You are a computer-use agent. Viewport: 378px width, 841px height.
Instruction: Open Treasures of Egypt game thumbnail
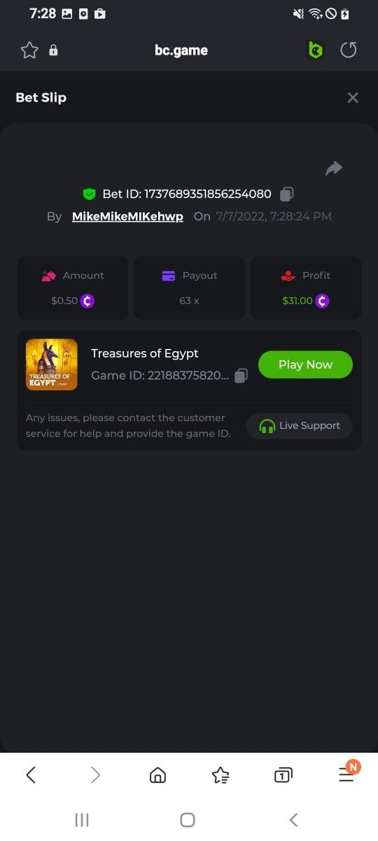[x=52, y=364]
